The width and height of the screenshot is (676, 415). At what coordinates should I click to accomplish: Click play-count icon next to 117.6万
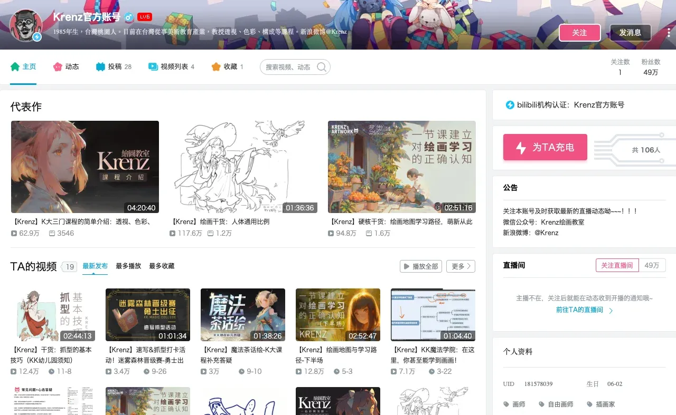(173, 233)
